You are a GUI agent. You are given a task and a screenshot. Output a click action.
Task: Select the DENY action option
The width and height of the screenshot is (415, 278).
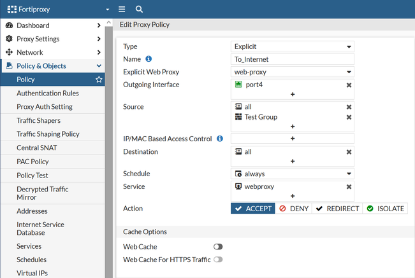tap(295, 209)
